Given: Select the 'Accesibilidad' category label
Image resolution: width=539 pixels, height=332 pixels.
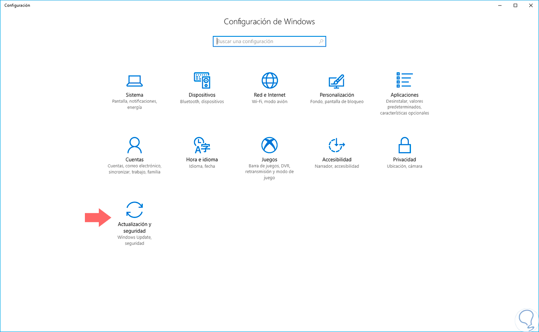Looking at the screenshot, I should tap(337, 160).
